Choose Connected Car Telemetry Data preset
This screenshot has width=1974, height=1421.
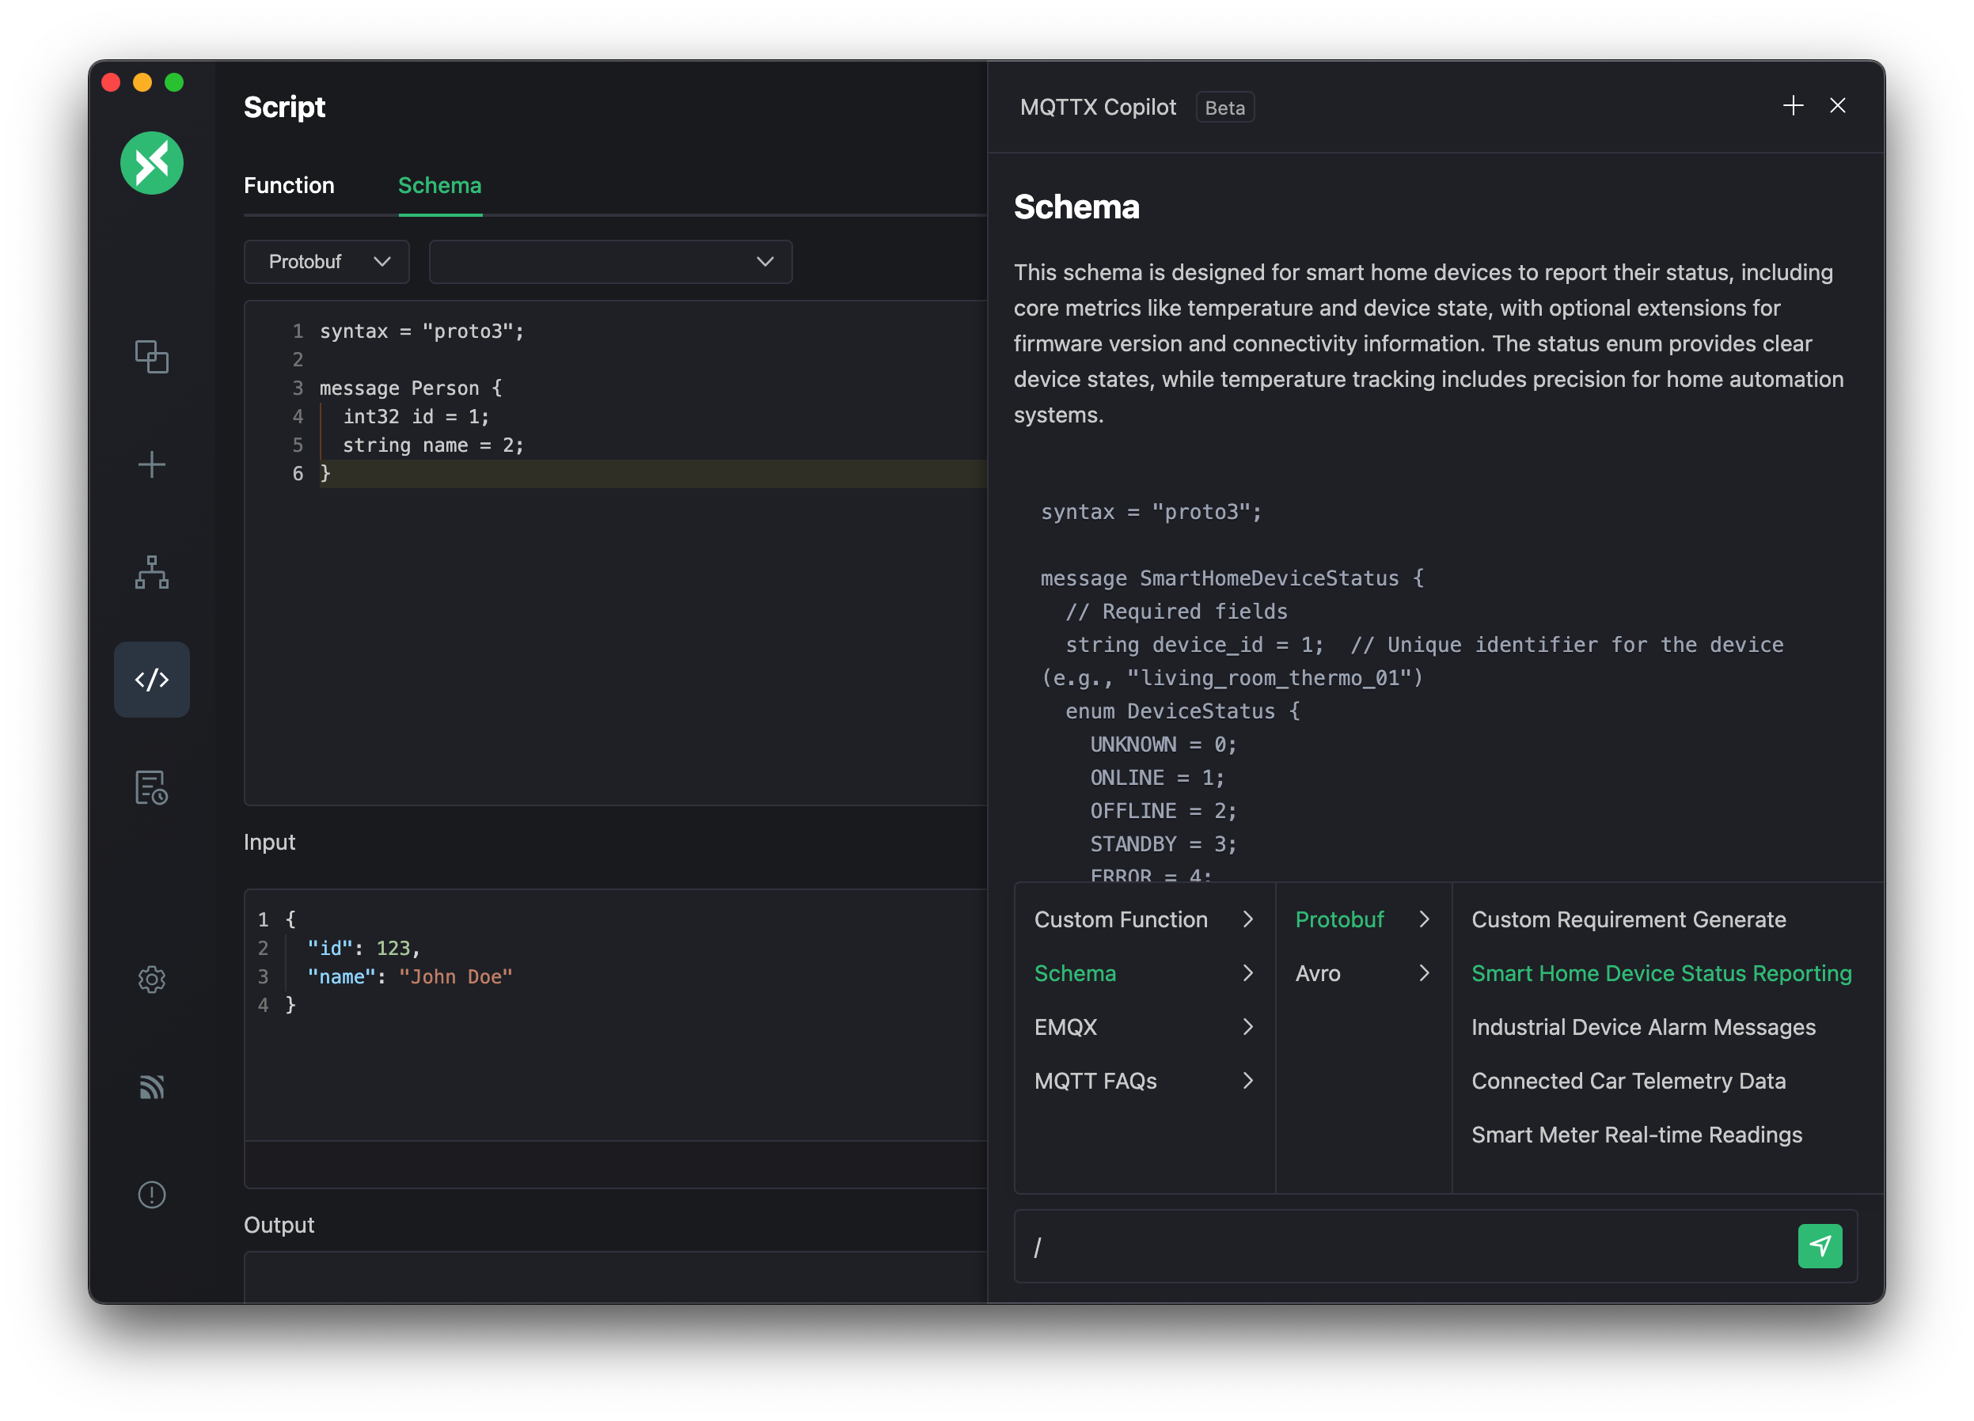pos(1627,1081)
